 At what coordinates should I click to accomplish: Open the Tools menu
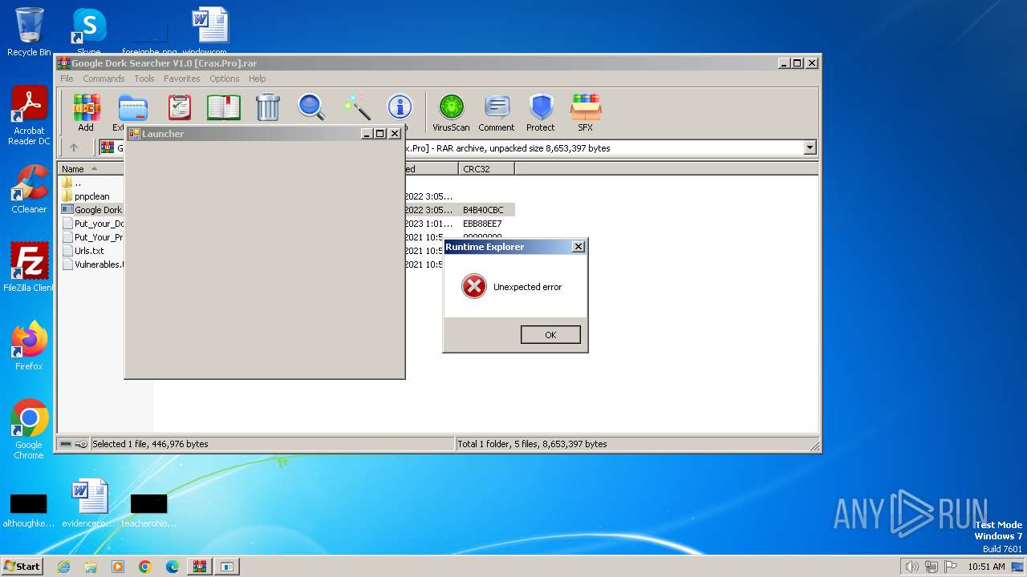[x=144, y=79]
